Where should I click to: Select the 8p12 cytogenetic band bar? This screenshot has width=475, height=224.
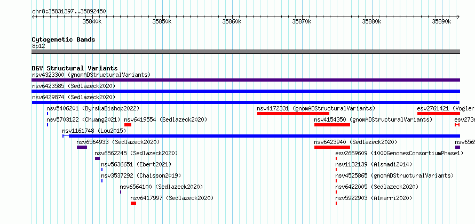(x=246, y=52)
